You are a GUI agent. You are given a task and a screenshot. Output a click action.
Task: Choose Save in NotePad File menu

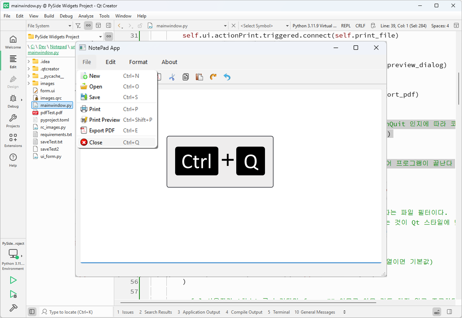click(x=117, y=97)
